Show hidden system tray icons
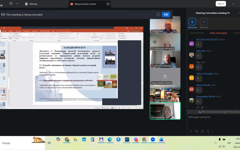240x150 pixels. (215, 143)
